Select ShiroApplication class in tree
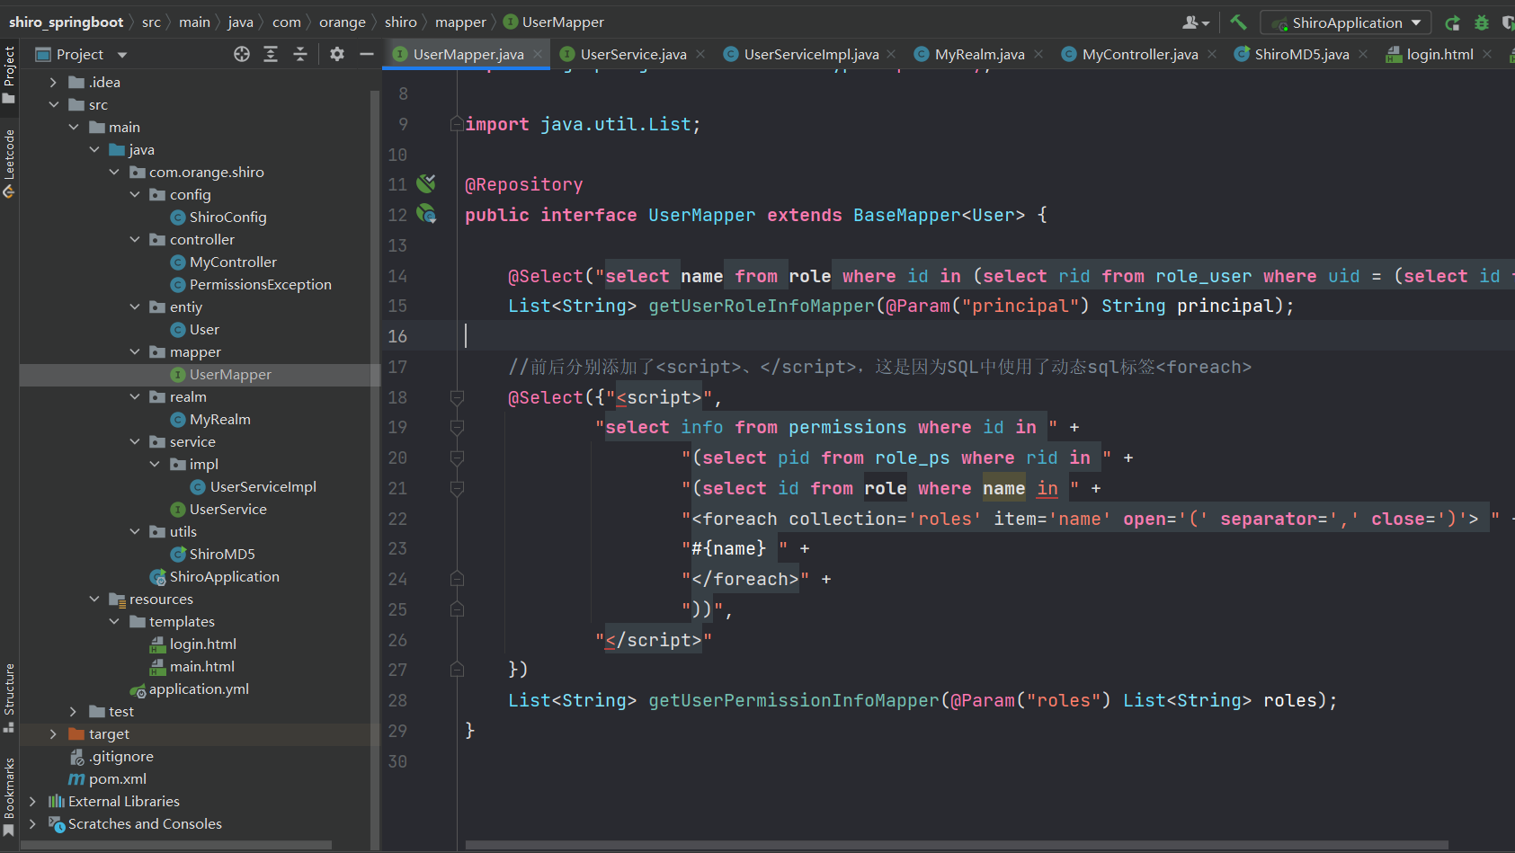Screen dimensions: 1515x853 click(224, 576)
